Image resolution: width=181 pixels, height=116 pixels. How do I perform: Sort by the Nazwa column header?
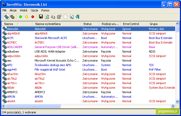tap(17, 24)
